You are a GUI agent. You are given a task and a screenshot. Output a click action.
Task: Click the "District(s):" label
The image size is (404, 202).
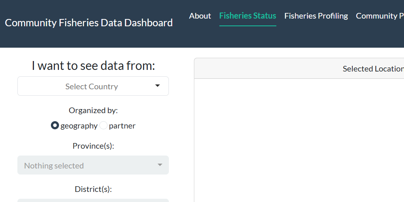[x=93, y=189]
